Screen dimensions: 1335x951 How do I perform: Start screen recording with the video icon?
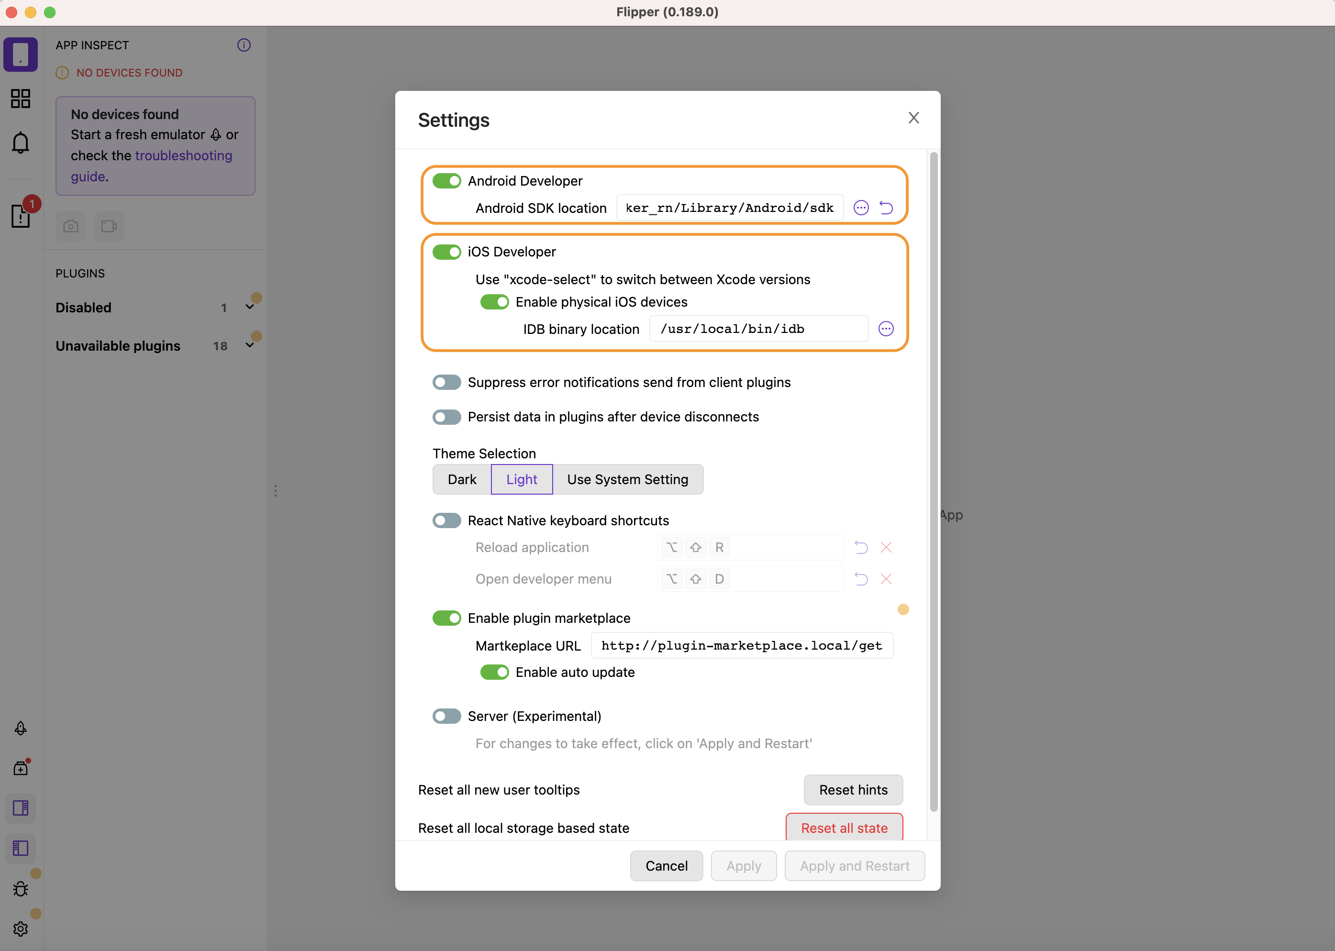109,226
